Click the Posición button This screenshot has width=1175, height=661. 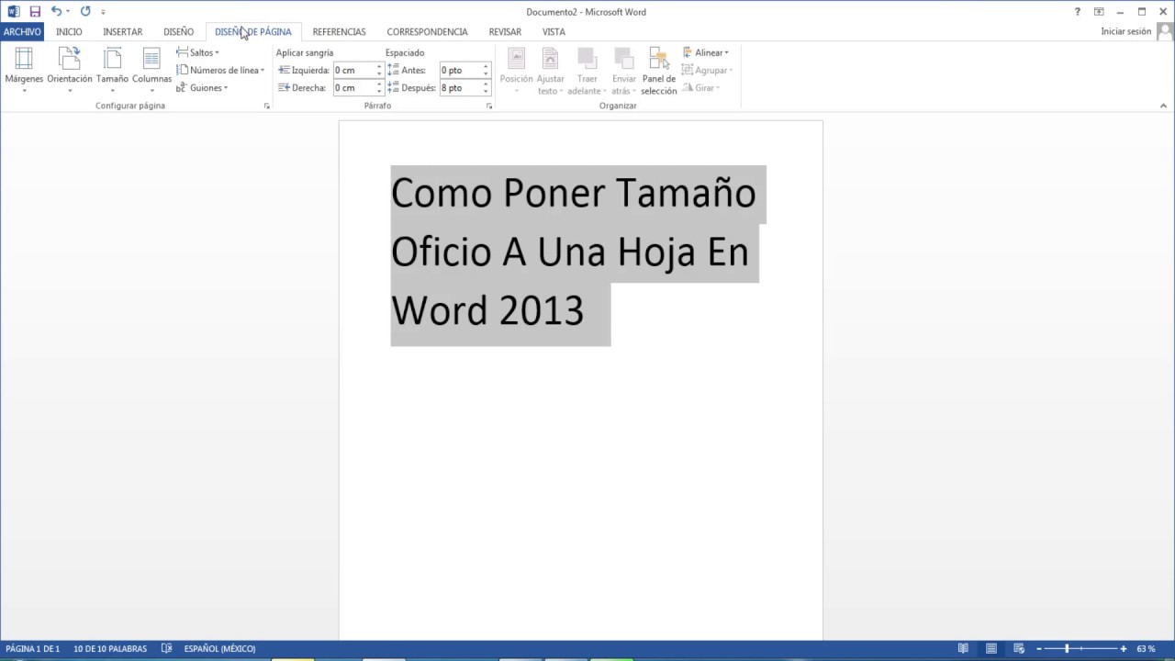coord(516,71)
